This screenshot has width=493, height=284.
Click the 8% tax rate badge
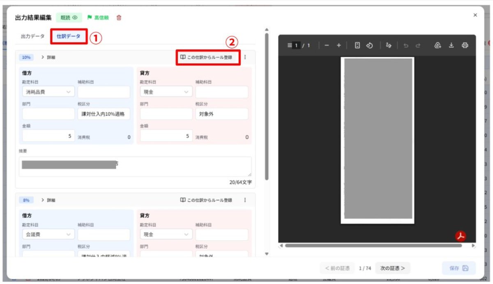pos(26,200)
